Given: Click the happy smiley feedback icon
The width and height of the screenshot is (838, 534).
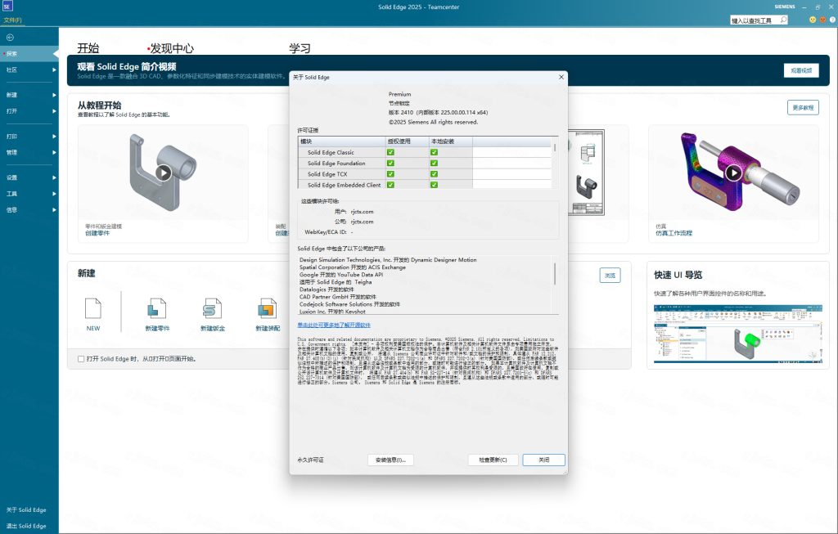Looking at the screenshot, I should [x=813, y=20].
